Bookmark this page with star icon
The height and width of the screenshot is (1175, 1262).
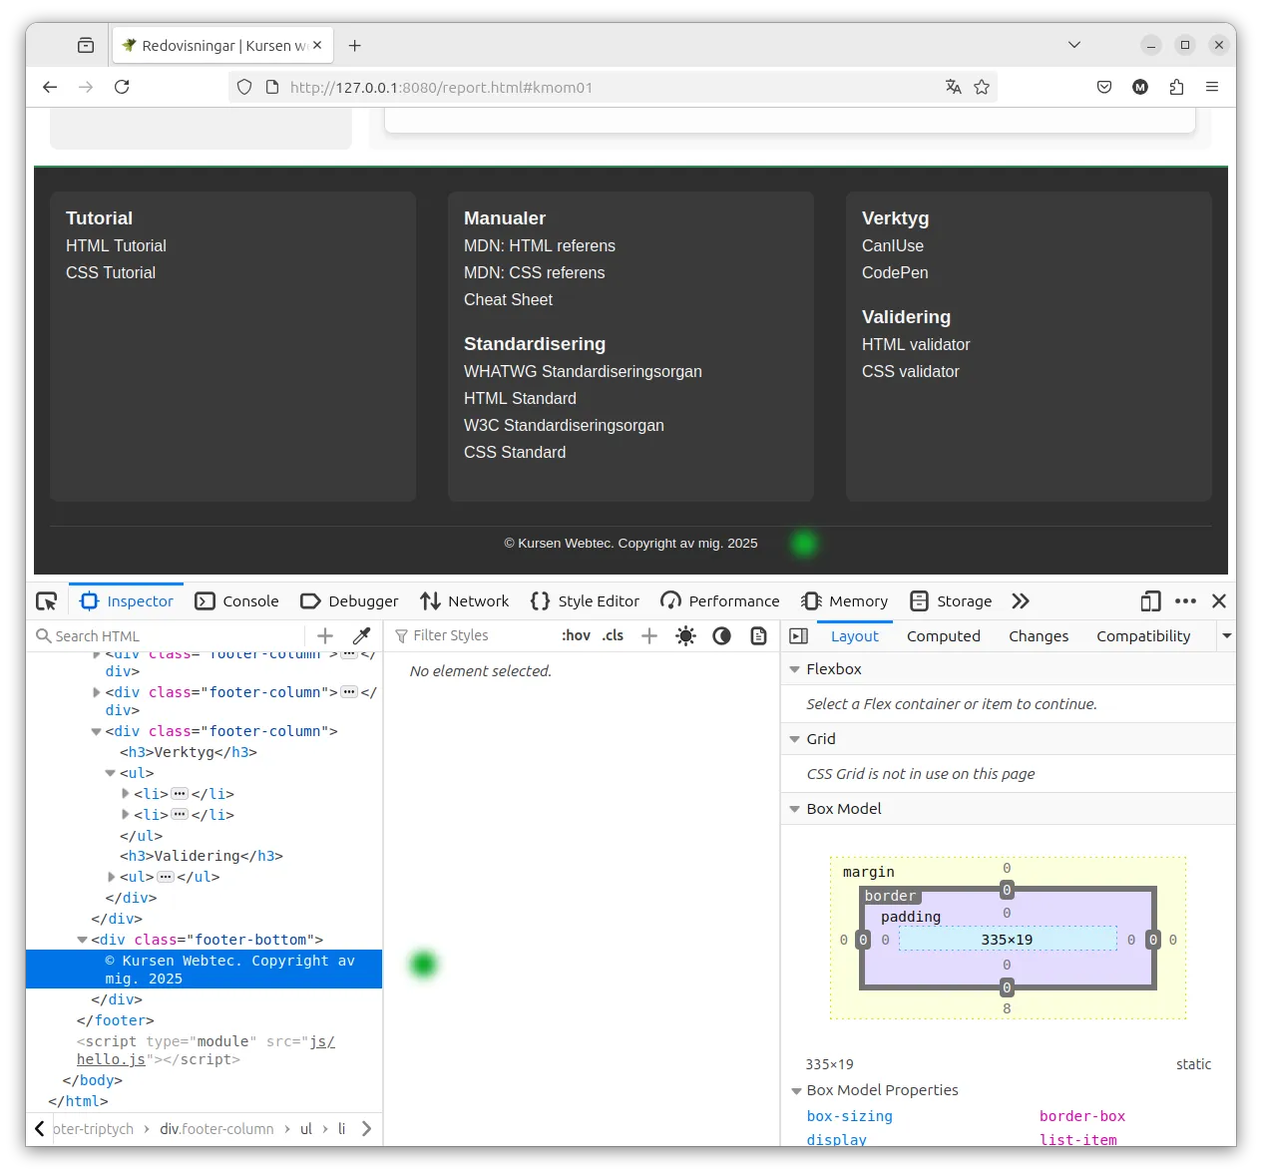click(x=982, y=87)
